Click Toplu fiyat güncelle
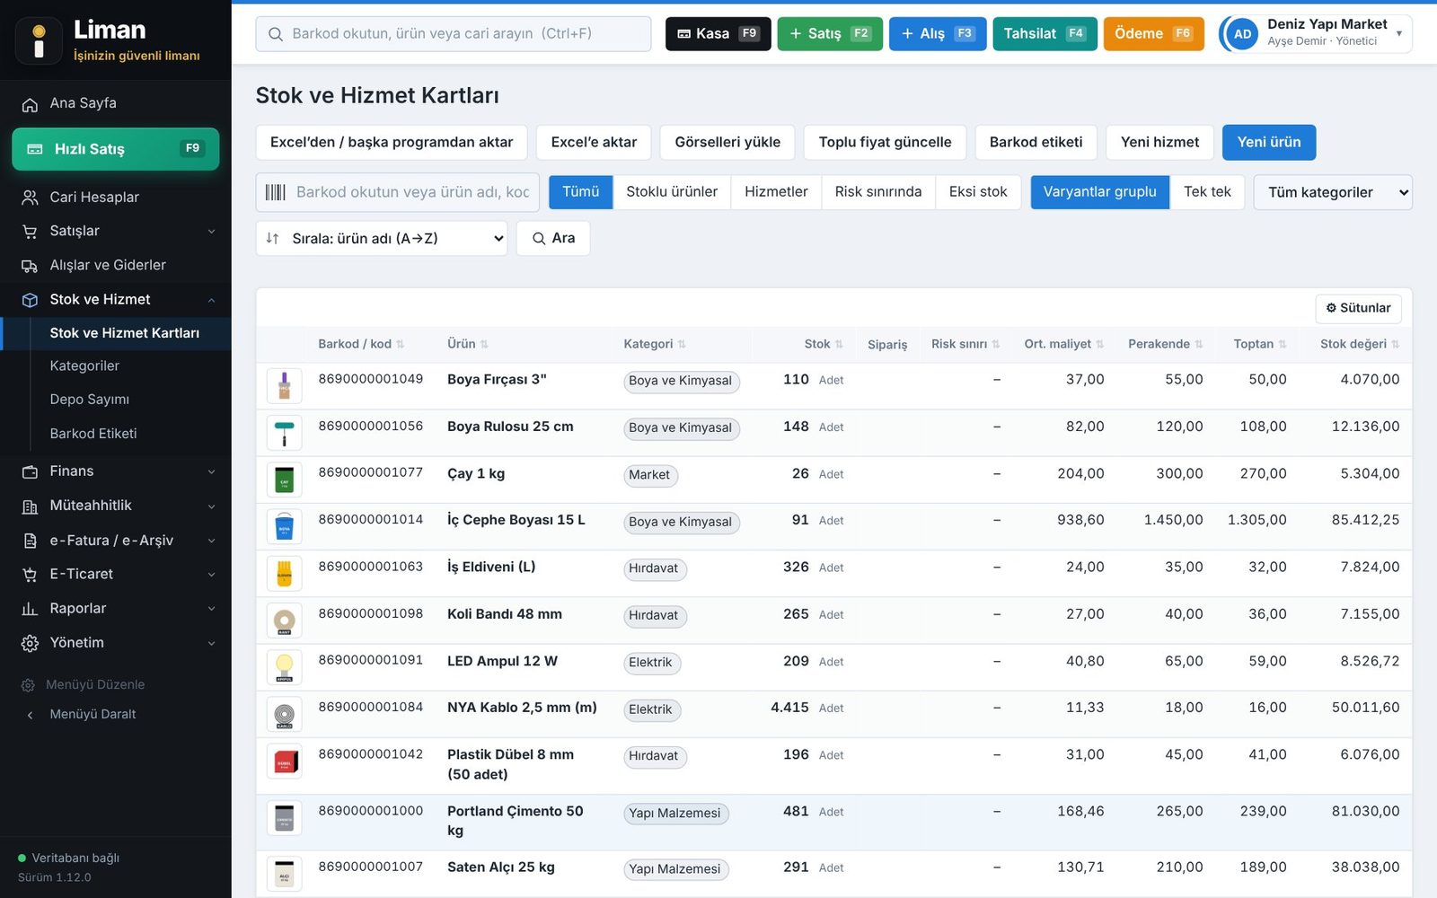 (885, 143)
